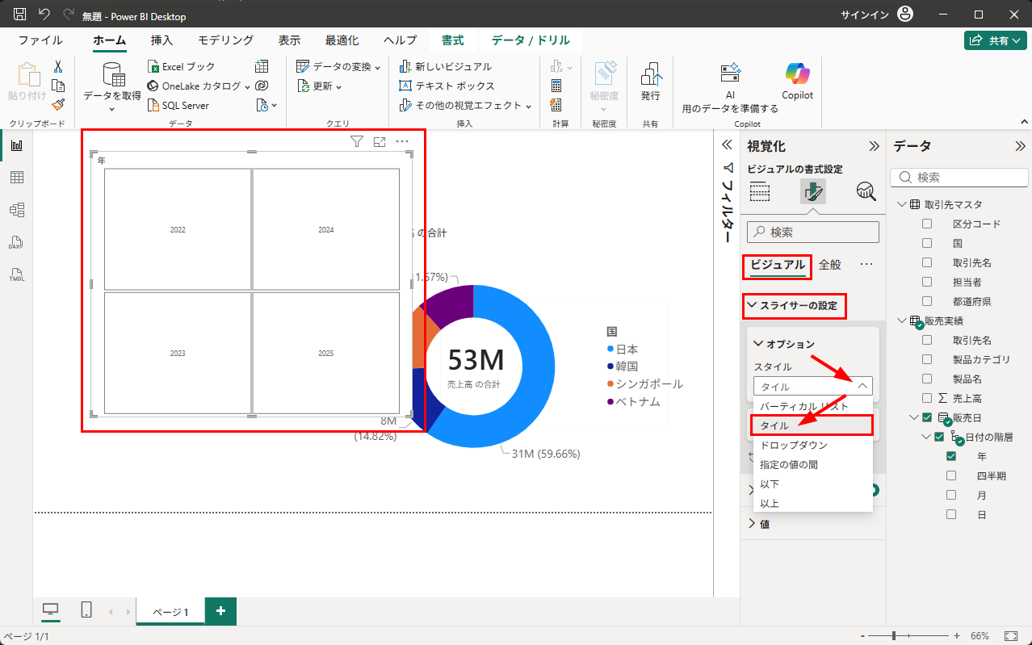Screen dimensions: 1032x645
Task: Collapse 販売実績 table tree
Action: coord(901,320)
